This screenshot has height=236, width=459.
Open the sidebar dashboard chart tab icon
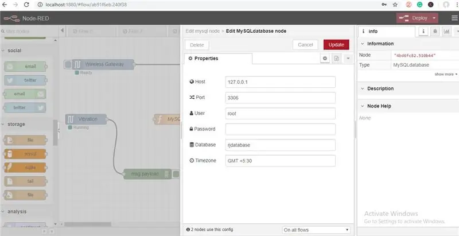tap(446, 32)
